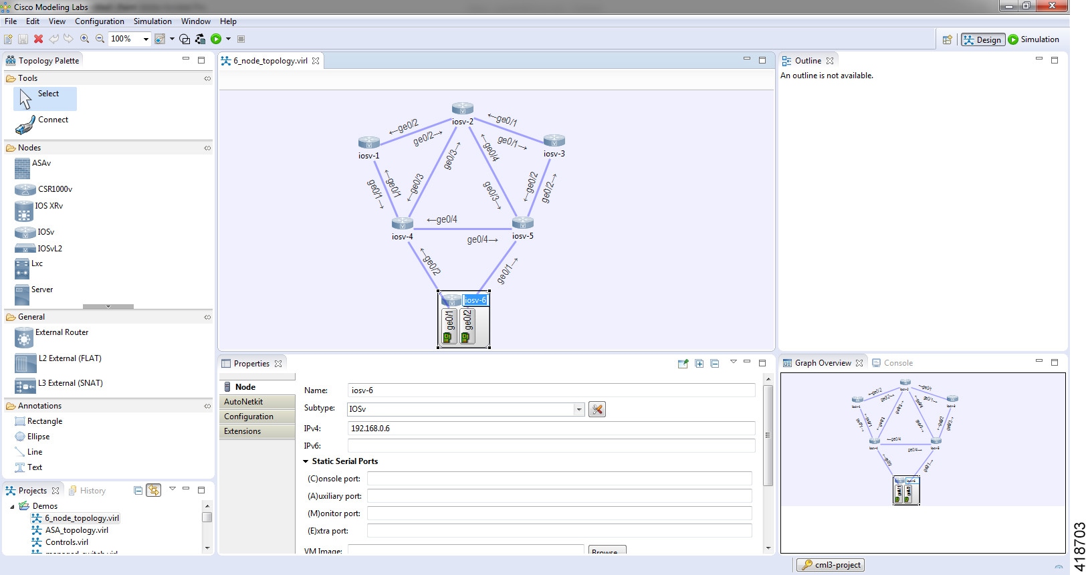This screenshot has width=1088, height=575.
Task: Switch to the History tab
Action: [x=87, y=491]
